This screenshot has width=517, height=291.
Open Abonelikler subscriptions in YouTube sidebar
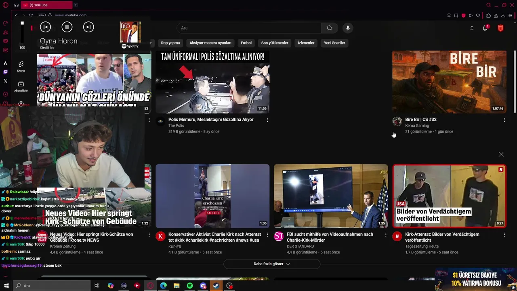pos(21,86)
